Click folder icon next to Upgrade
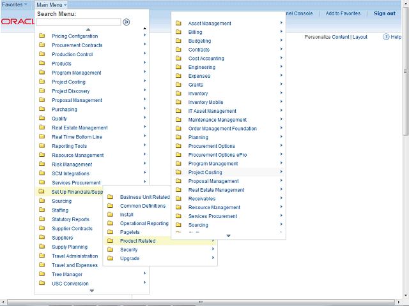Image resolution: width=409 pixels, height=306 pixels. click(111, 258)
